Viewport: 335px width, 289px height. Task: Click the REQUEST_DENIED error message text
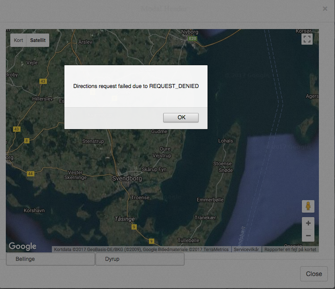pos(136,86)
